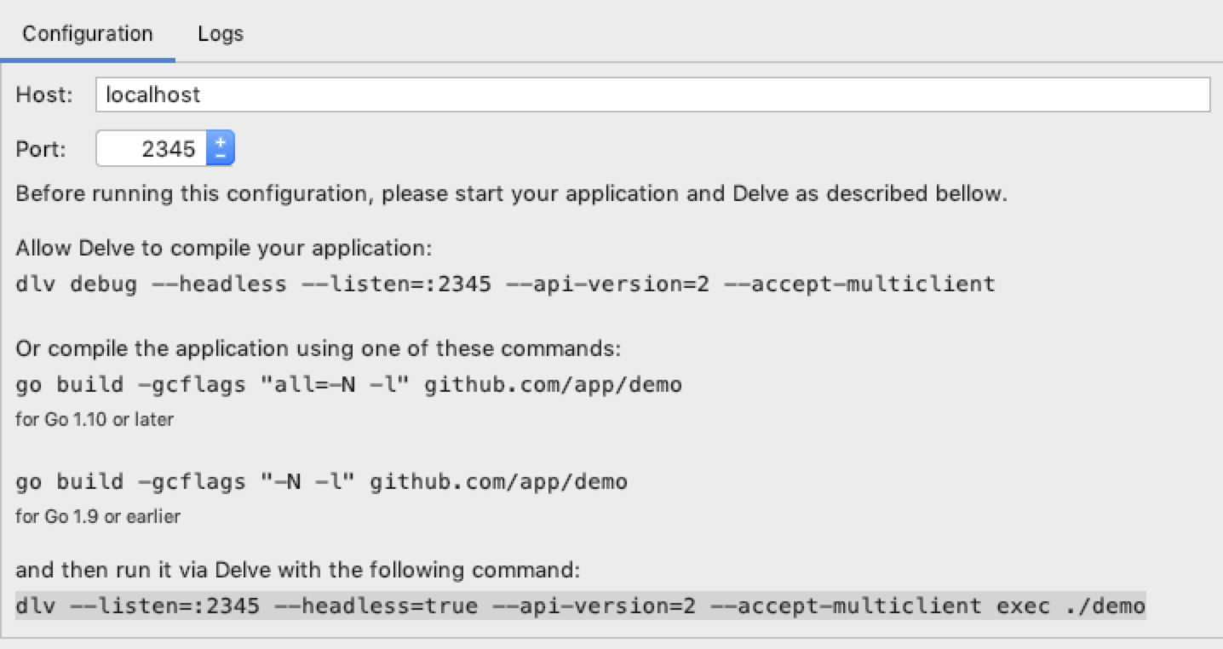The height and width of the screenshot is (649, 1223).
Task: Click the 'for Go 1.9 or earlier' note
Action: click(98, 516)
